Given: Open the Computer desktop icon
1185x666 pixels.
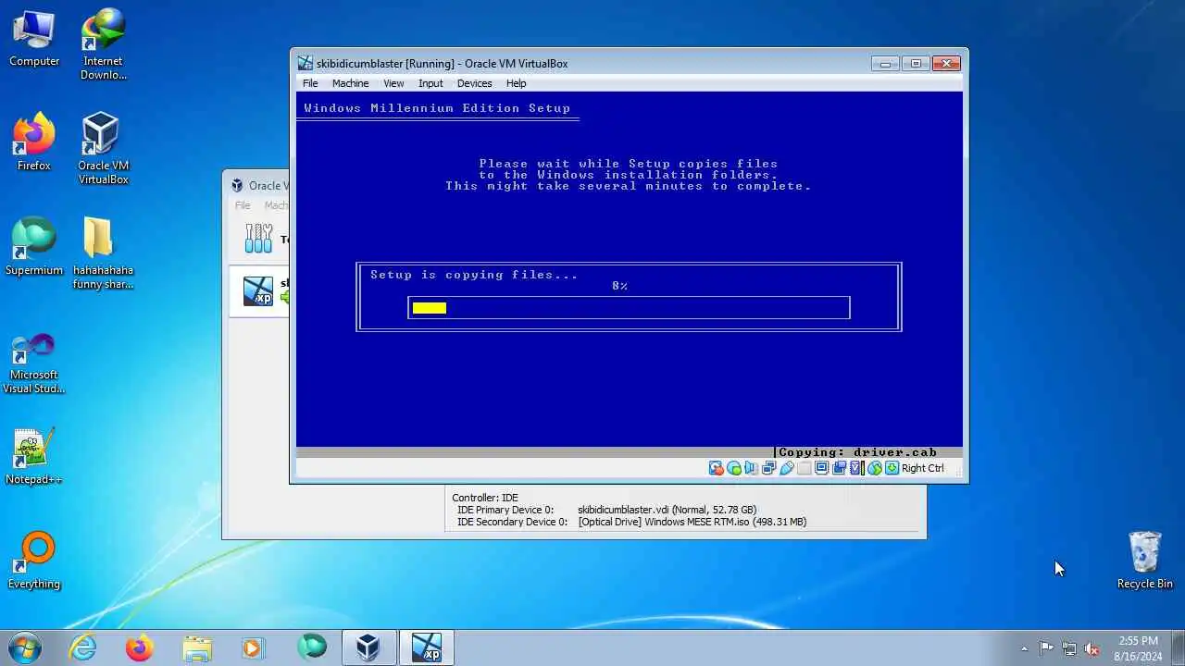Looking at the screenshot, I should 34,39.
